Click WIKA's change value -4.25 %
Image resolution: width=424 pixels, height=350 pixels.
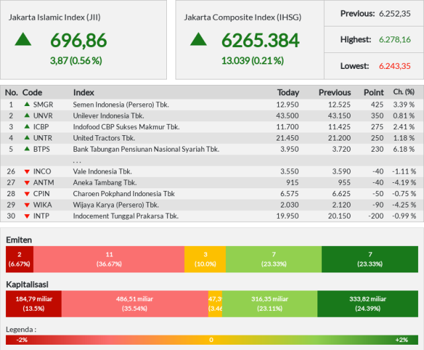(x=404, y=205)
